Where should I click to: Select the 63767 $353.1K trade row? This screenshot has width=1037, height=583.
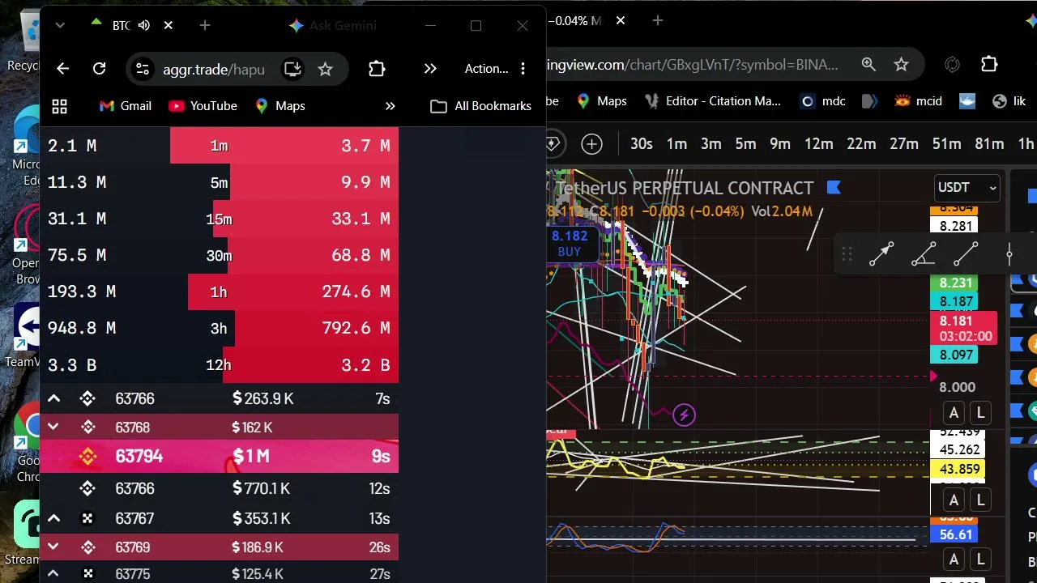click(x=219, y=518)
